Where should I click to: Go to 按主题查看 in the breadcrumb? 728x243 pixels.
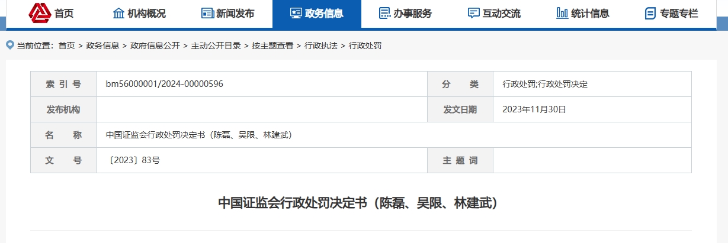(x=272, y=46)
